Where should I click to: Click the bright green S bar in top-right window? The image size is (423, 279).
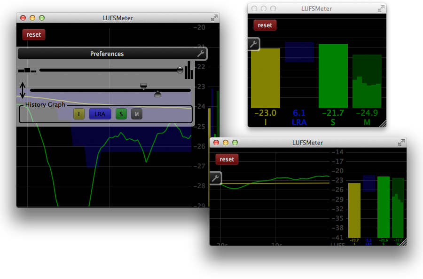(x=333, y=76)
